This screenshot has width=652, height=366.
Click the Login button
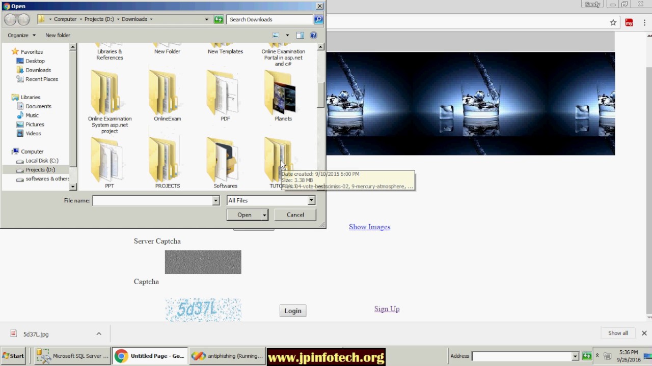pos(293,311)
